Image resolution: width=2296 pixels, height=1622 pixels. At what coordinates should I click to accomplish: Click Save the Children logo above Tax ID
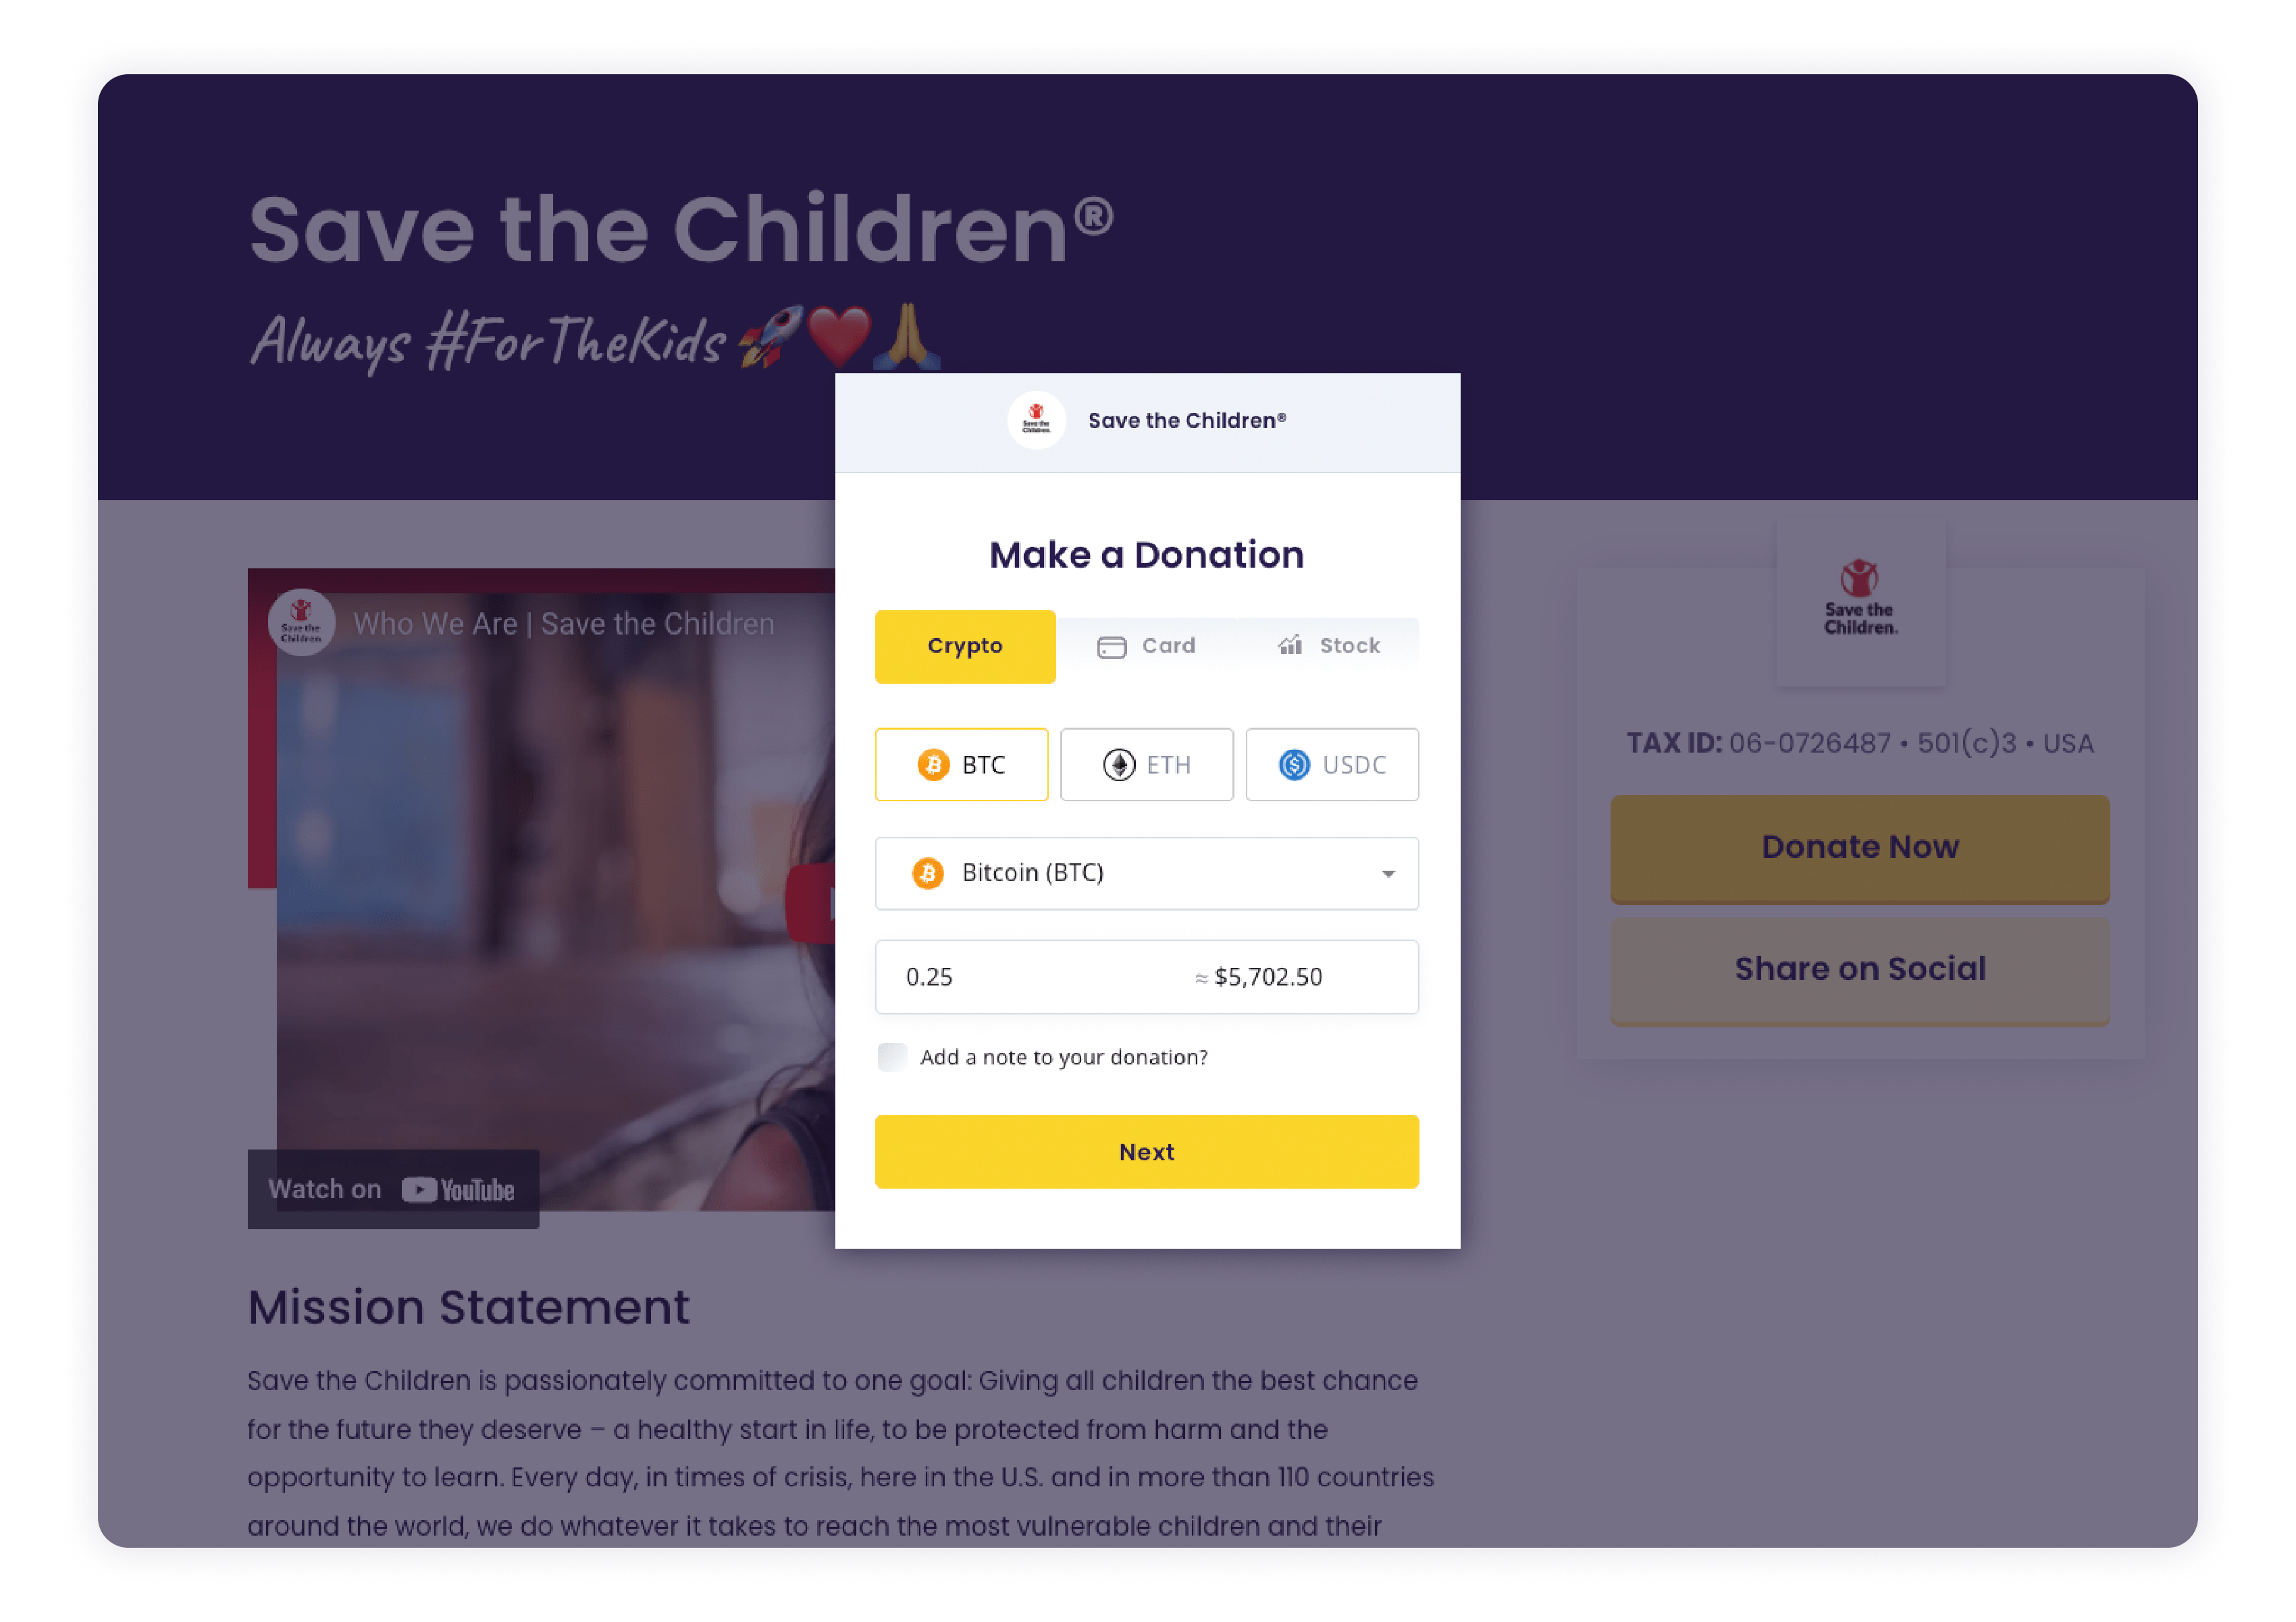[1860, 597]
